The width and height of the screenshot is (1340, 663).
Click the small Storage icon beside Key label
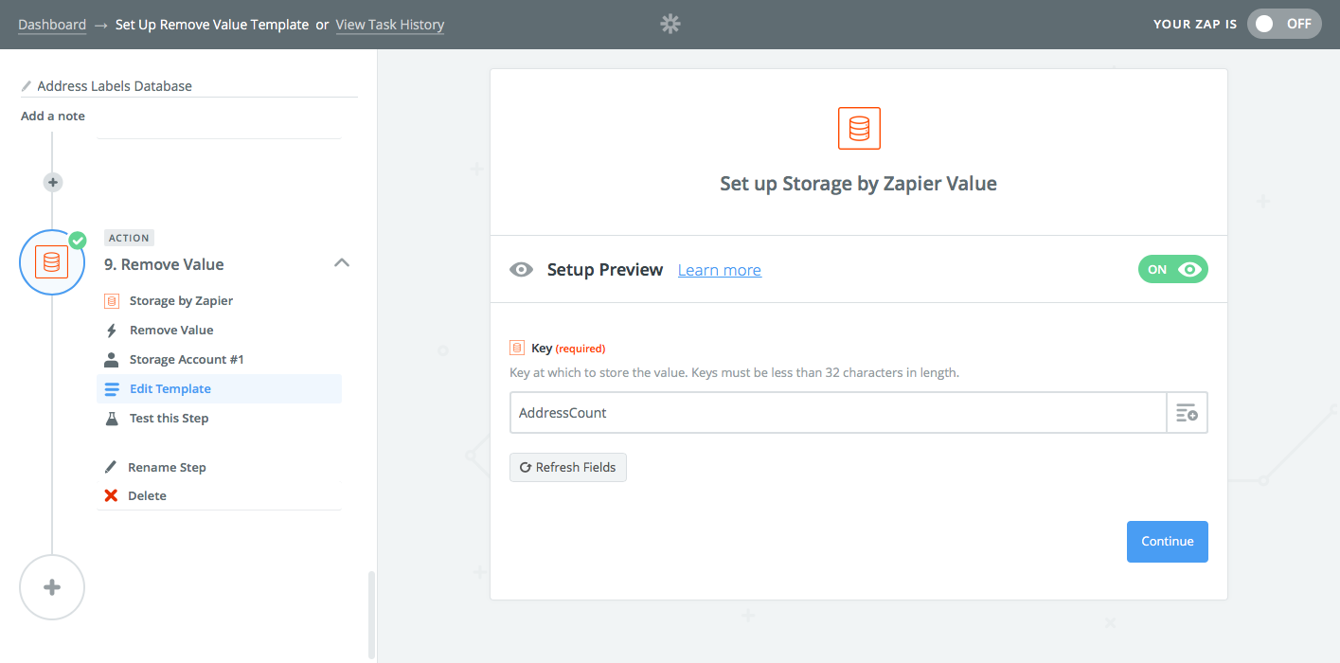(x=517, y=348)
